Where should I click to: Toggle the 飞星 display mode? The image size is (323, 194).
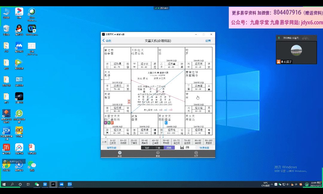[x=147, y=147]
